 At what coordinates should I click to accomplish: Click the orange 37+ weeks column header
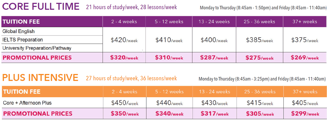pyautogui.click(x=305, y=92)
